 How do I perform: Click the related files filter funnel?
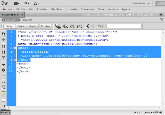point(162,20)
